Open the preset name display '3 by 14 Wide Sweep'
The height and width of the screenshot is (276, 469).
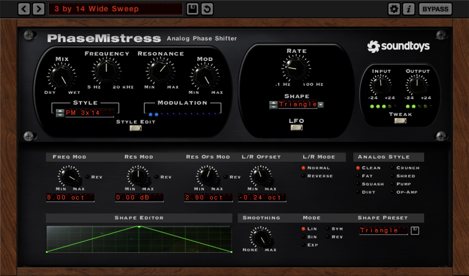click(x=115, y=9)
